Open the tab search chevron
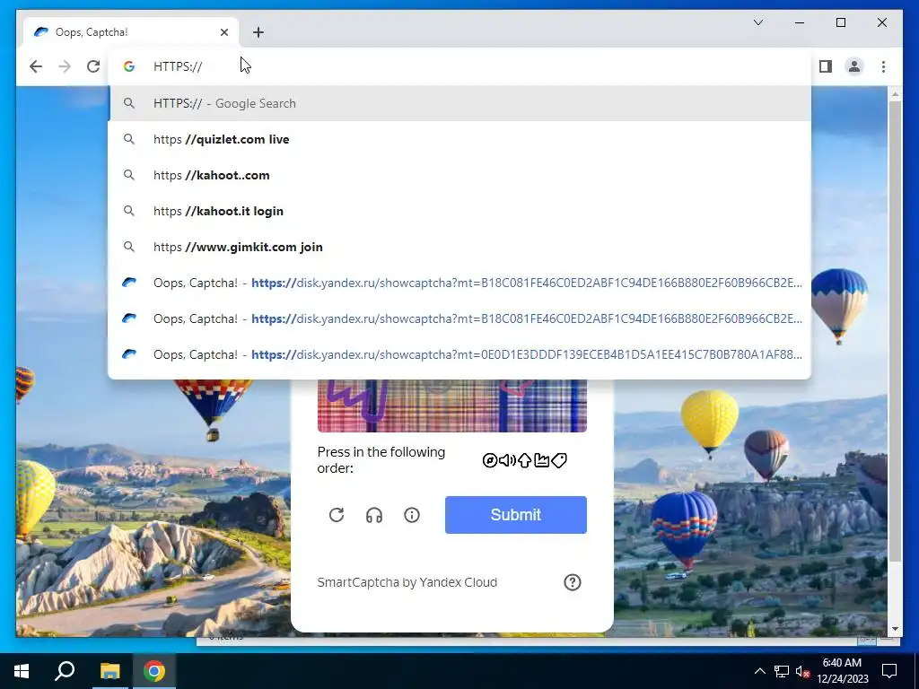 pyautogui.click(x=757, y=22)
